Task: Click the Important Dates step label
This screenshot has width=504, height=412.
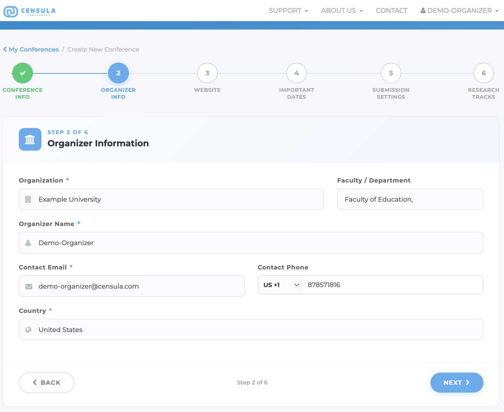Action: click(x=297, y=93)
